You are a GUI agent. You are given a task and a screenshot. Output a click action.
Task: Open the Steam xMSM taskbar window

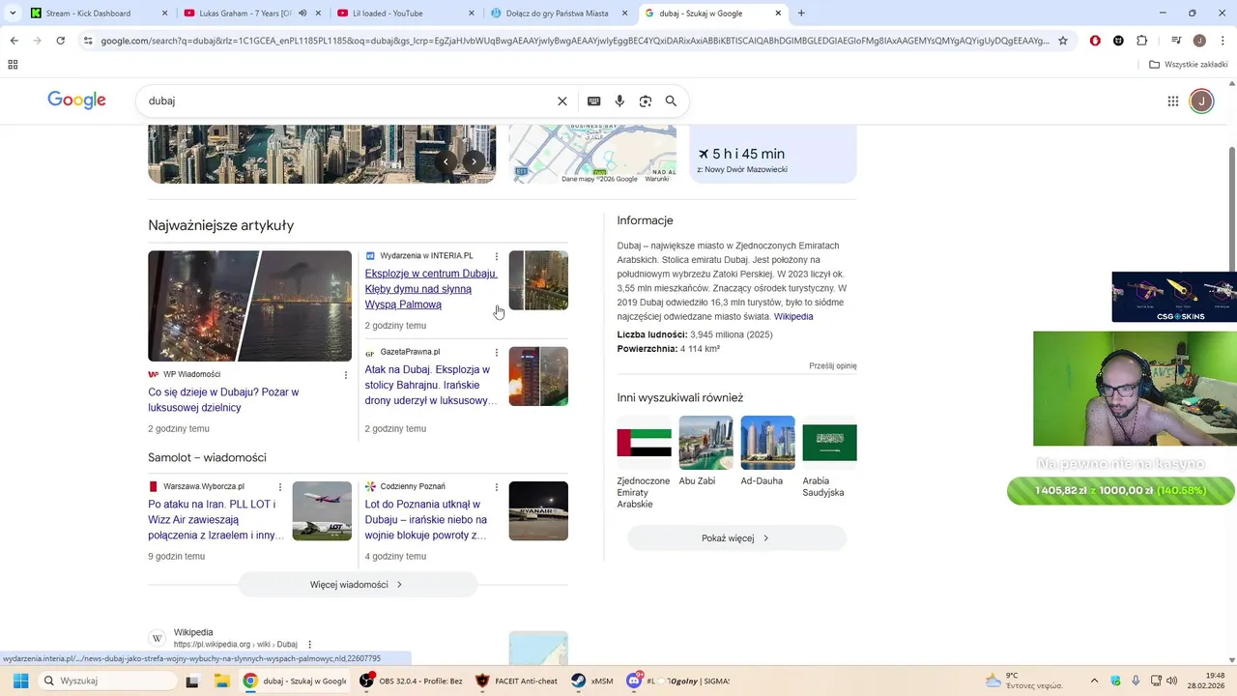(x=592, y=681)
